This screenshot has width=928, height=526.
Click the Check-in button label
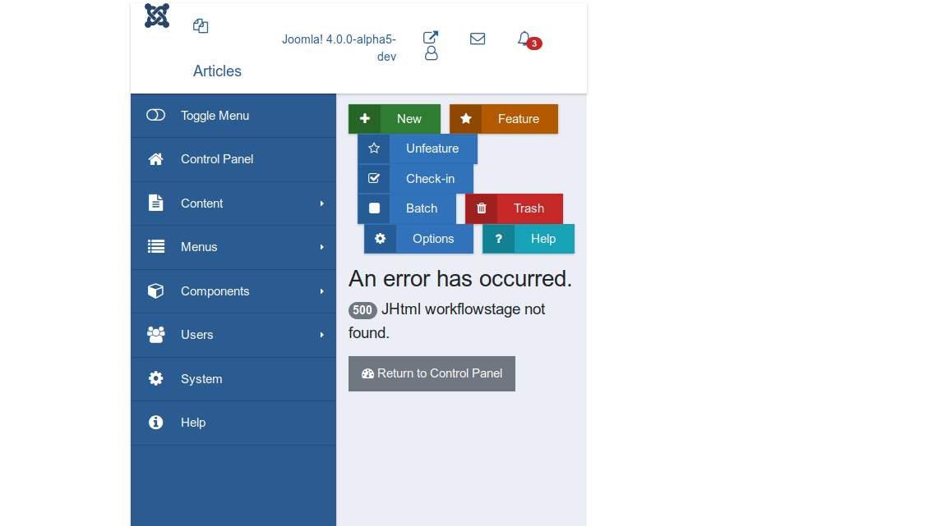click(430, 179)
